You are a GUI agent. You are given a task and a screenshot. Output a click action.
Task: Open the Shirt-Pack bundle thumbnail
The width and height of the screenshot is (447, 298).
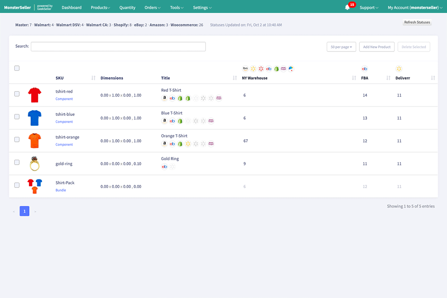pos(34,187)
